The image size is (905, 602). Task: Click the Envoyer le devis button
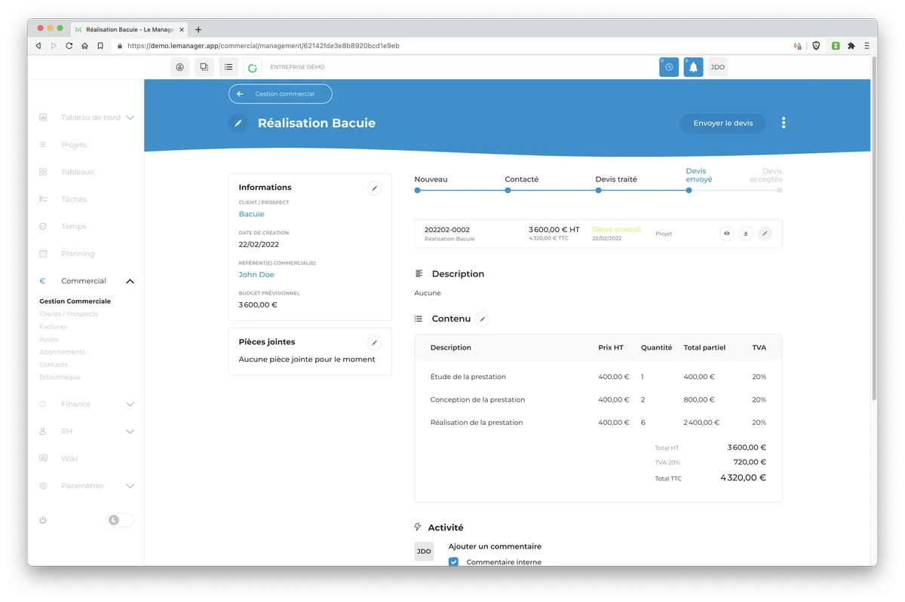point(722,123)
